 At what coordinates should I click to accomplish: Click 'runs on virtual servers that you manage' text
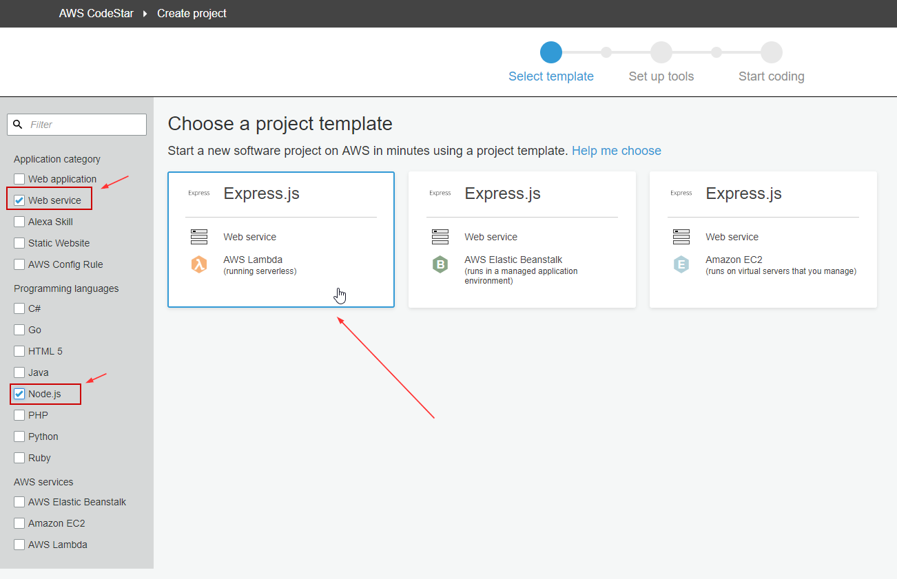(x=781, y=271)
